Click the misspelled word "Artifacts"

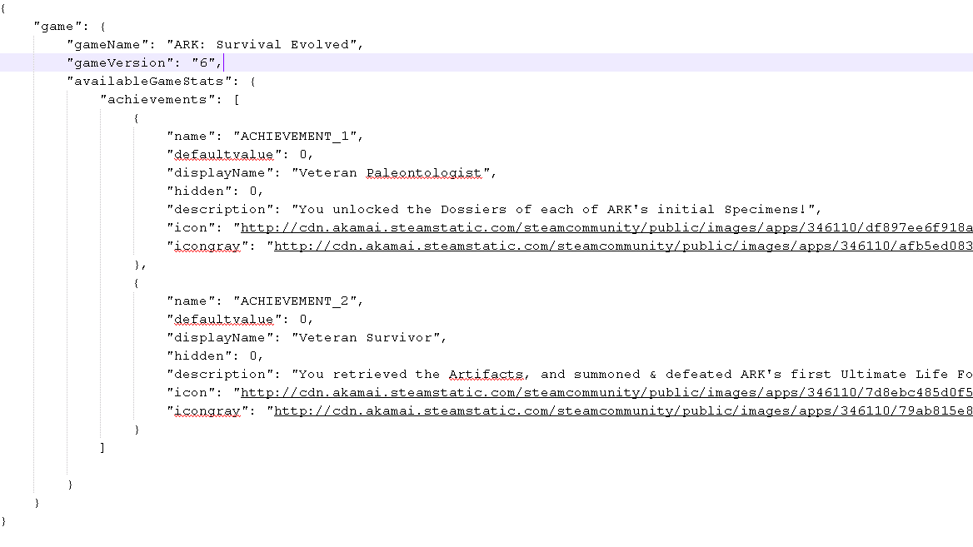(486, 374)
